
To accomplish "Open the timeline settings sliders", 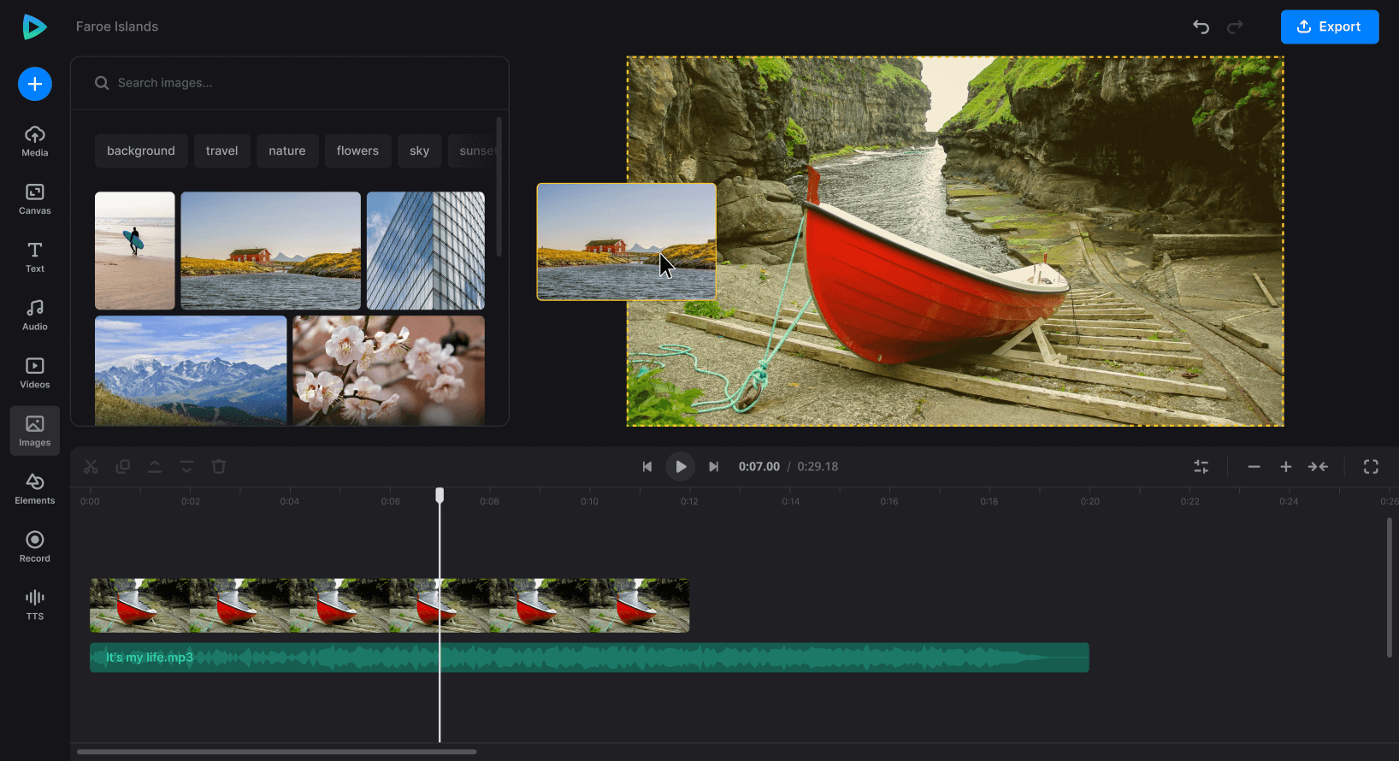I will (x=1201, y=467).
